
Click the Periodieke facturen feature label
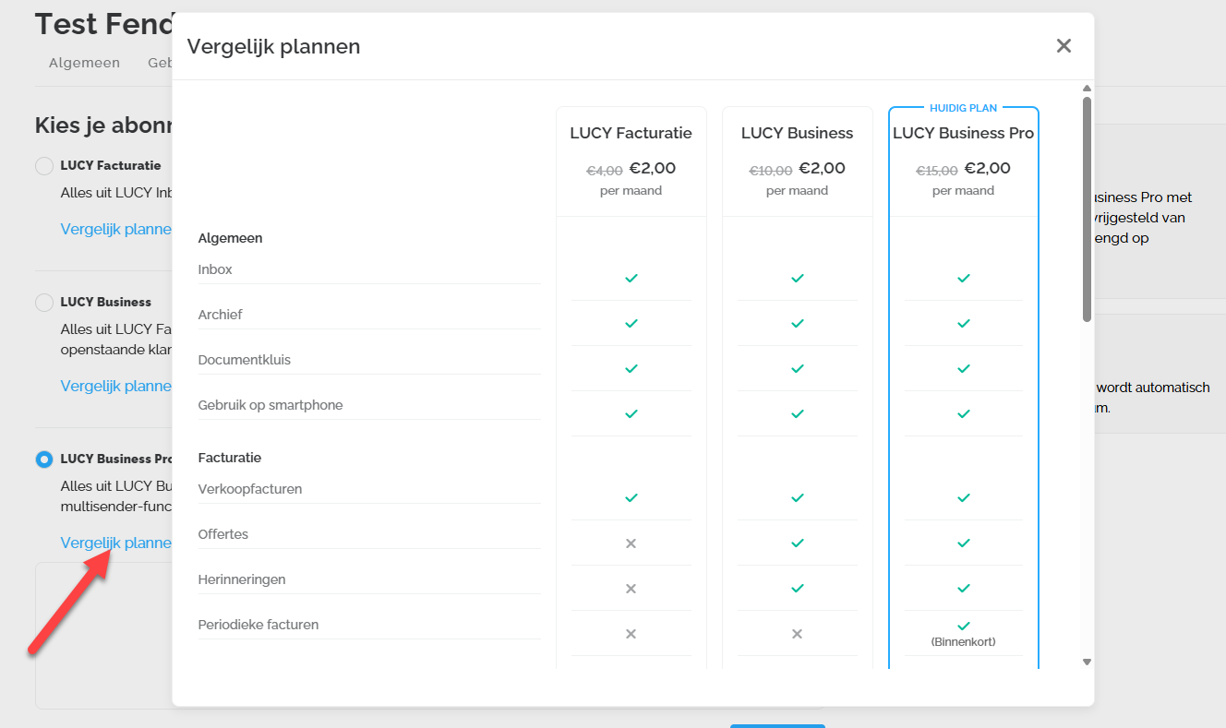coord(258,625)
